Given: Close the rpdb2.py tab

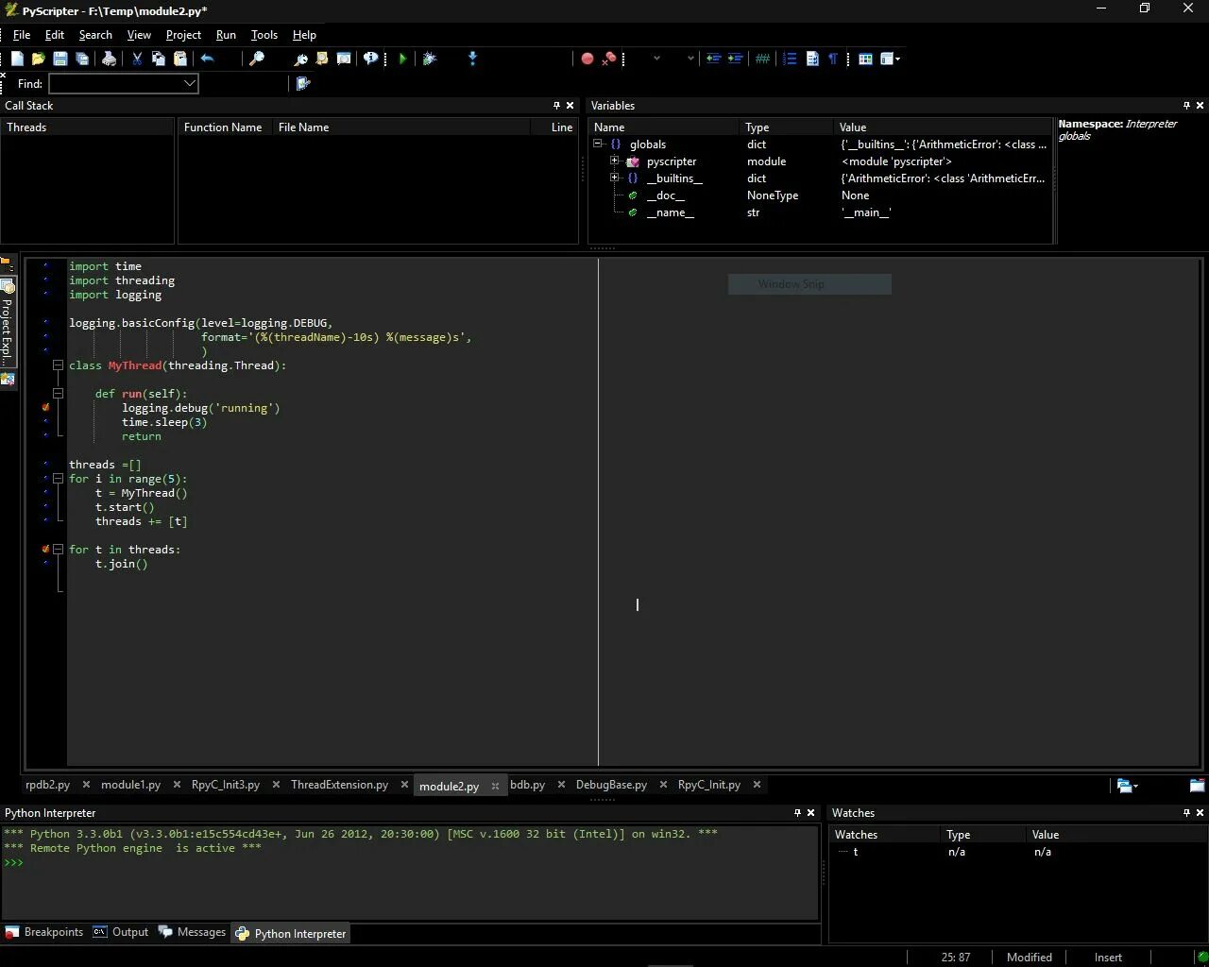Looking at the screenshot, I should 86,785.
